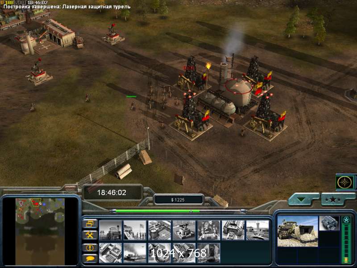Open the chat speech bubble button

point(90,259)
